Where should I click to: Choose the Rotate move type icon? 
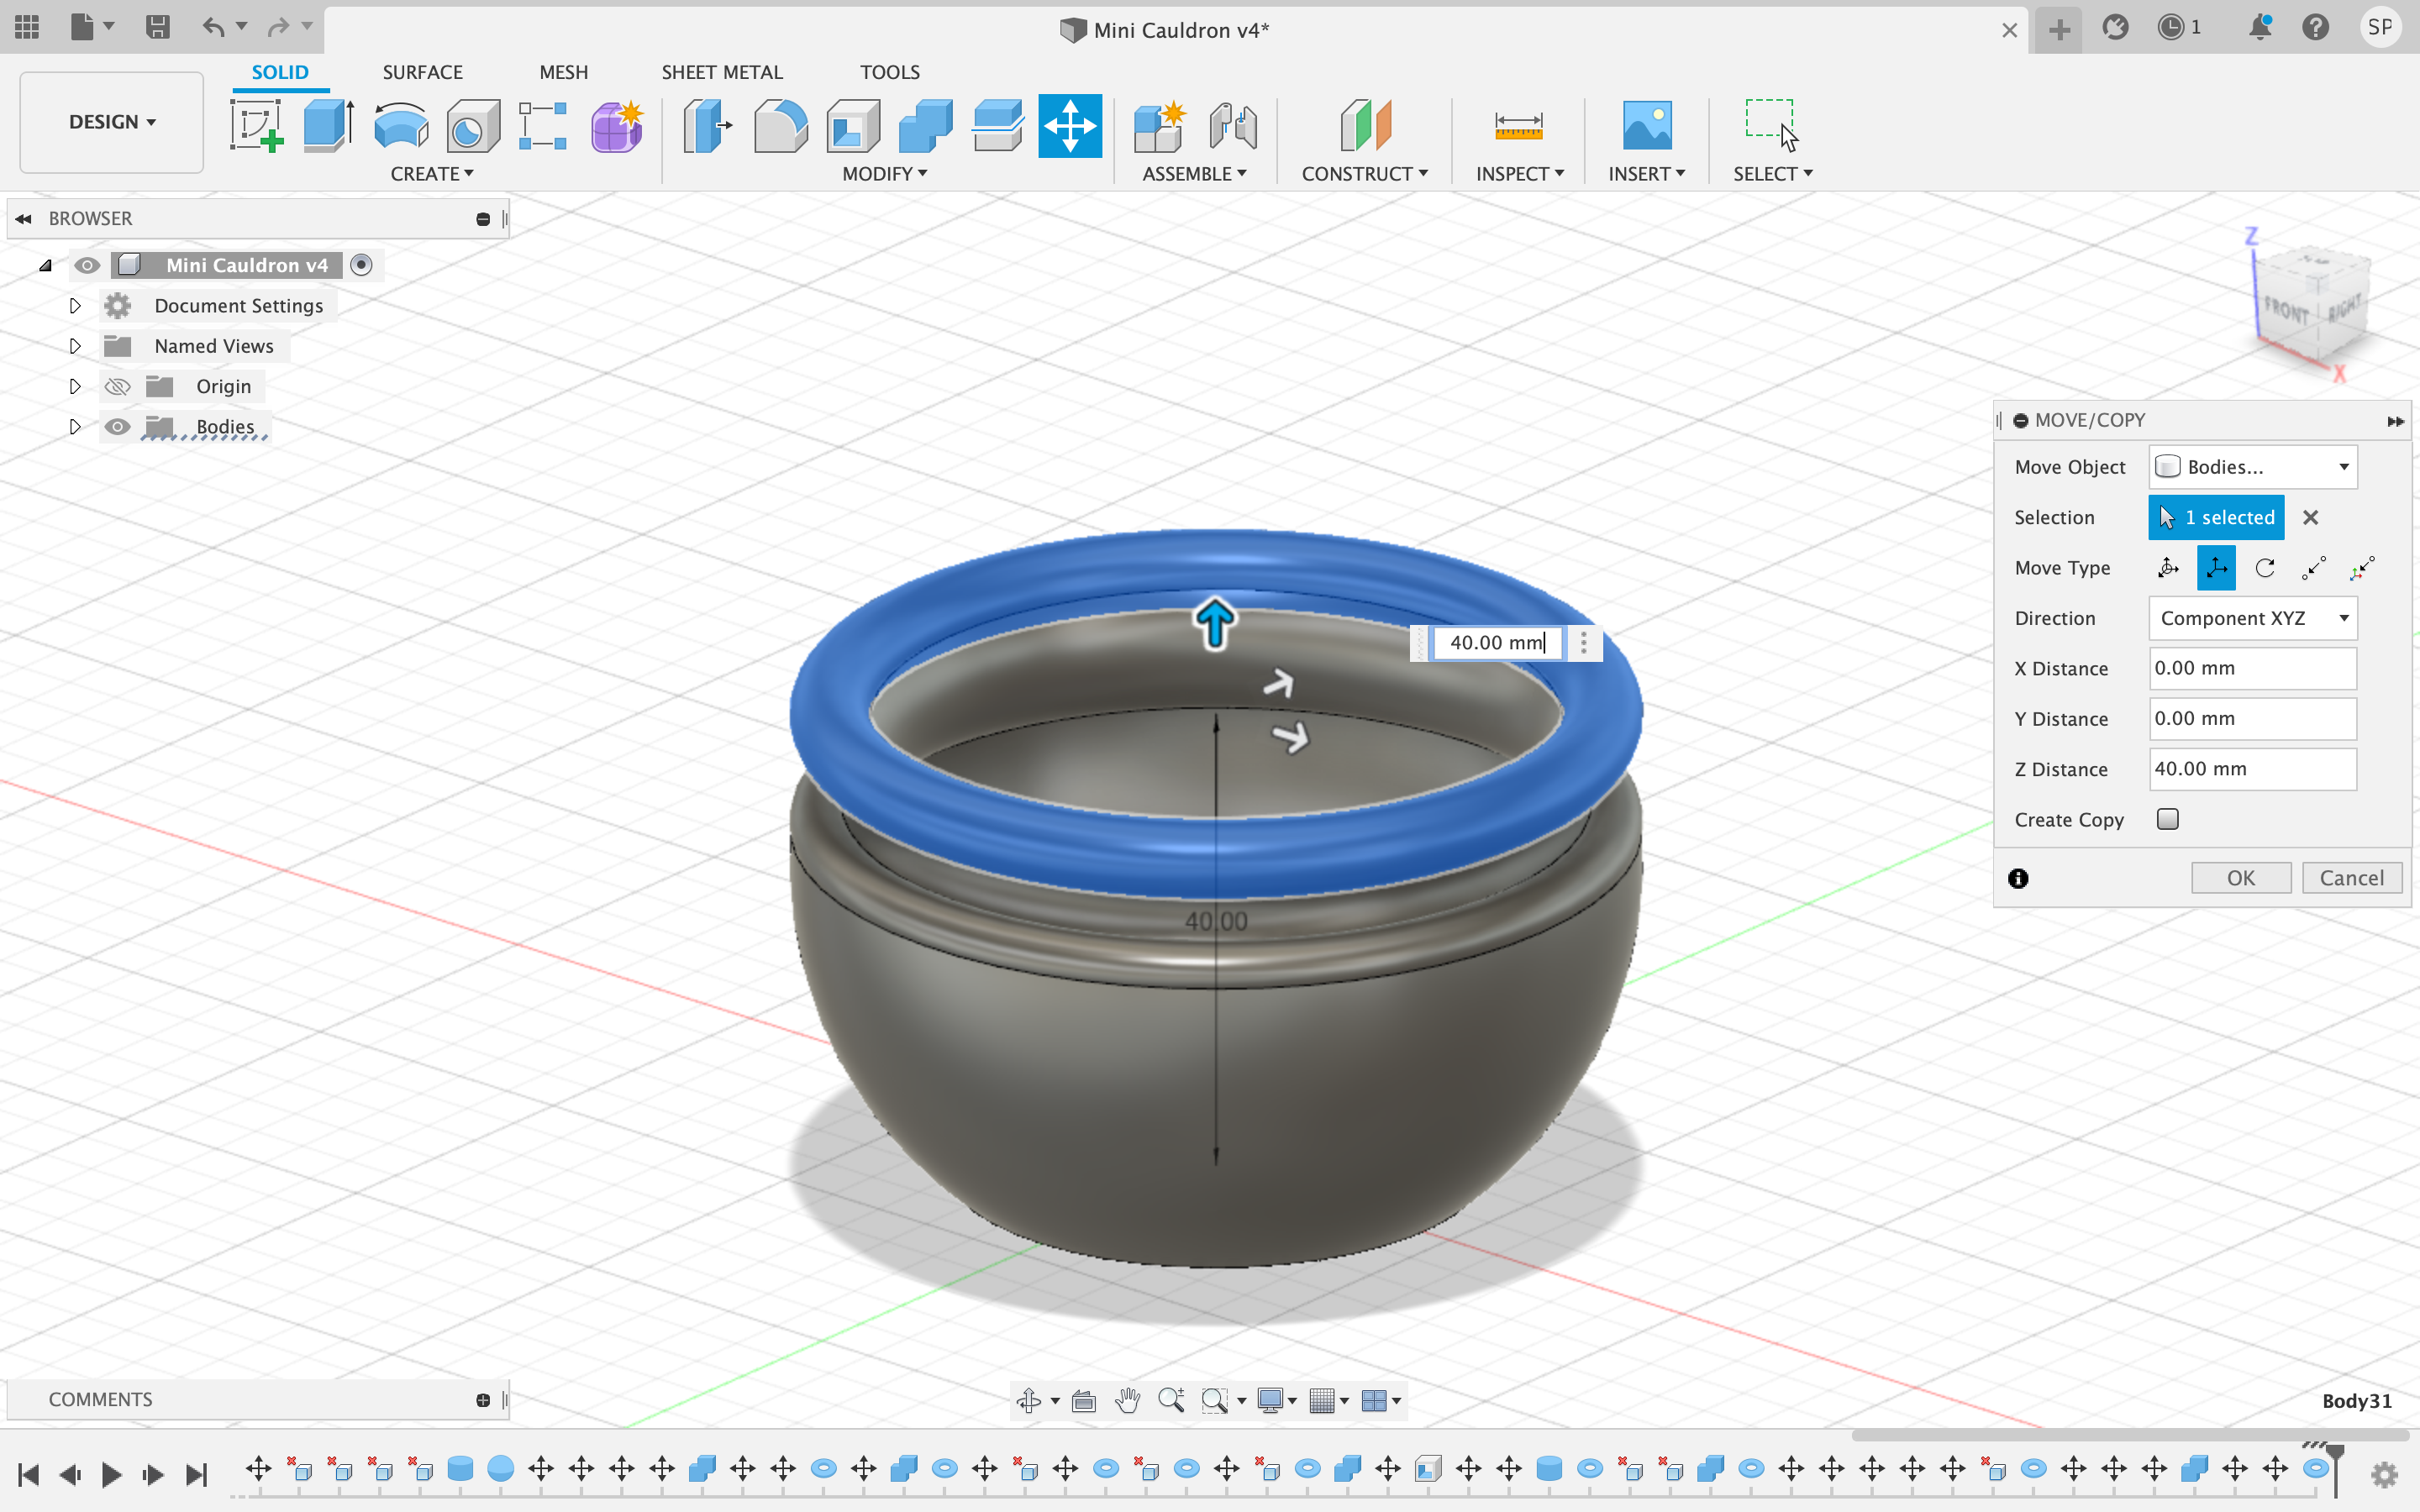pyautogui.click(x=2265, y=568)
